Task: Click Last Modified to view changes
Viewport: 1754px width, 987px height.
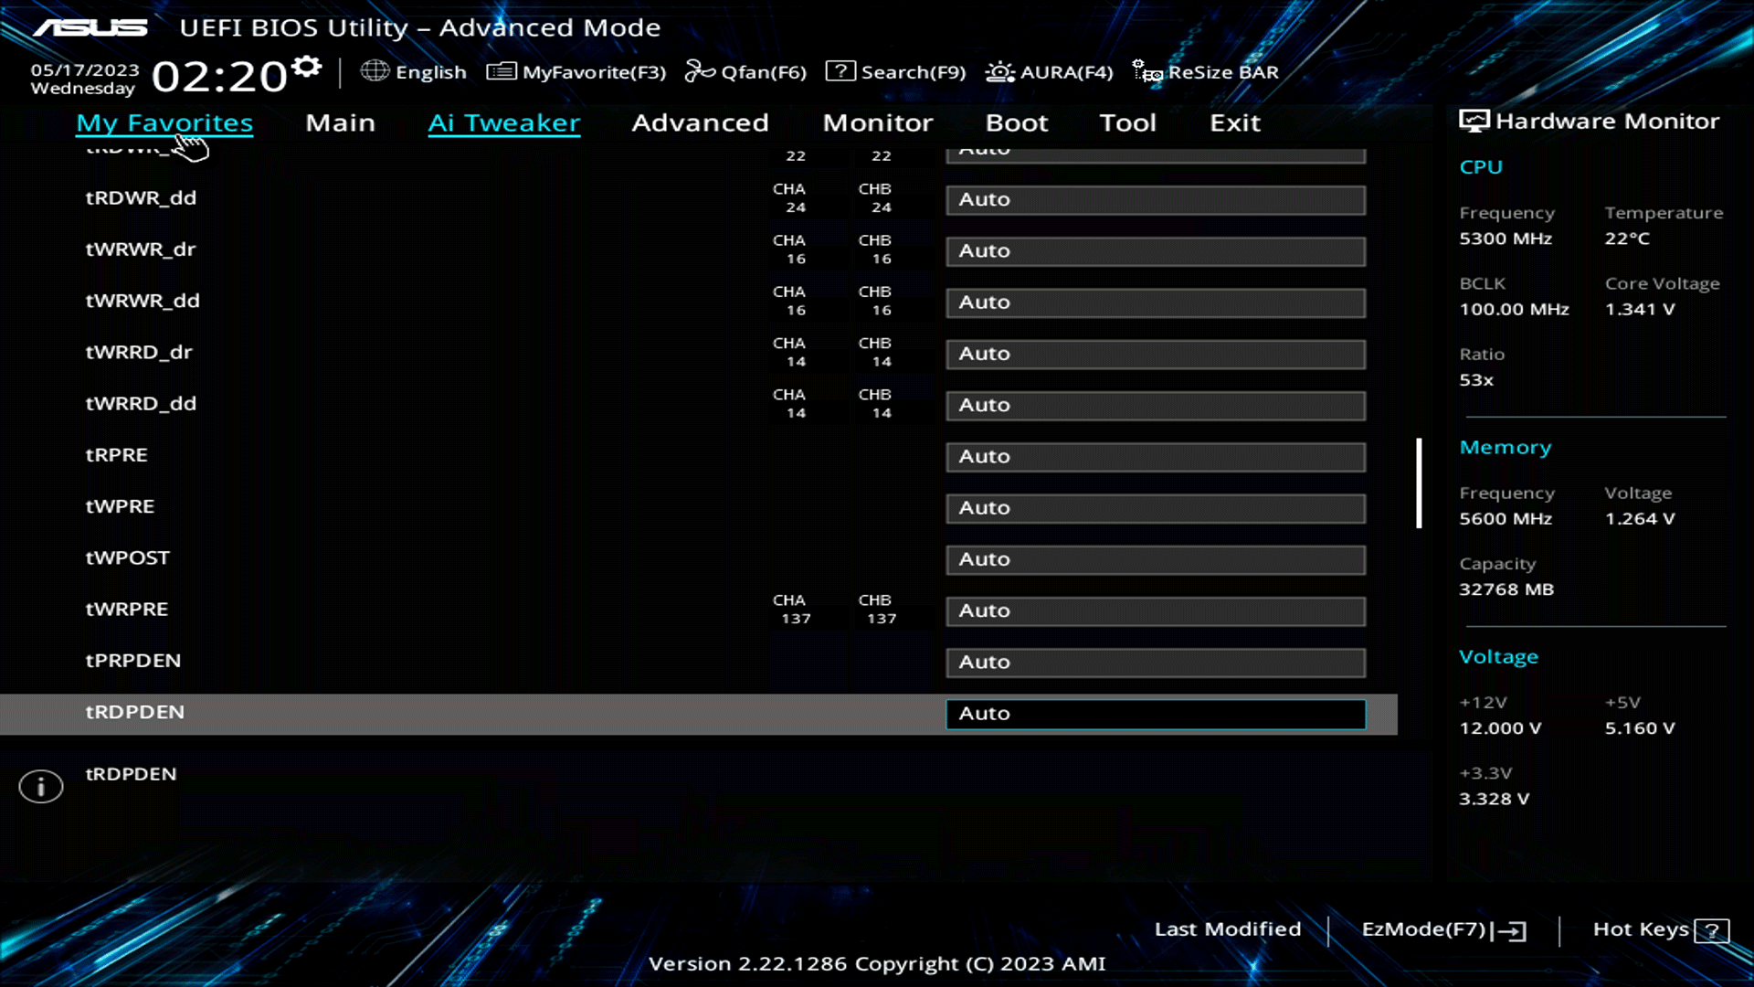Action: click(1228, 929)
